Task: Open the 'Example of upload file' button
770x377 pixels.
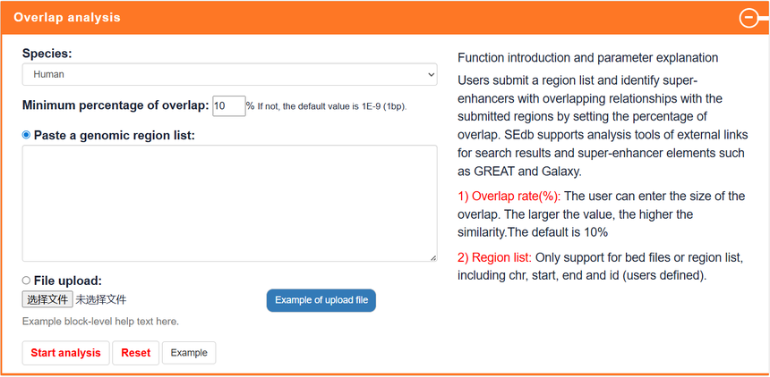Action: click(321, 300)
